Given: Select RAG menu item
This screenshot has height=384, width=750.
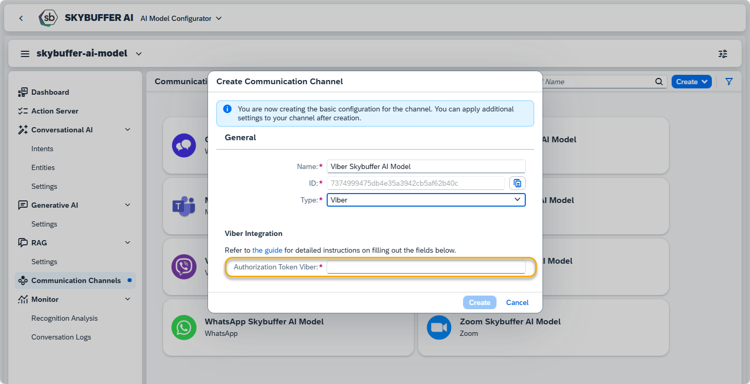Looking at the screenshot, I should pyautogui.click(x=39, y=243).
